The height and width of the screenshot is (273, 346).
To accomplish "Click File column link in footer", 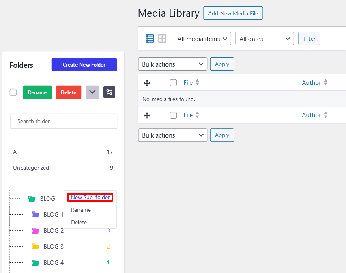I will (x=188, y=115).
